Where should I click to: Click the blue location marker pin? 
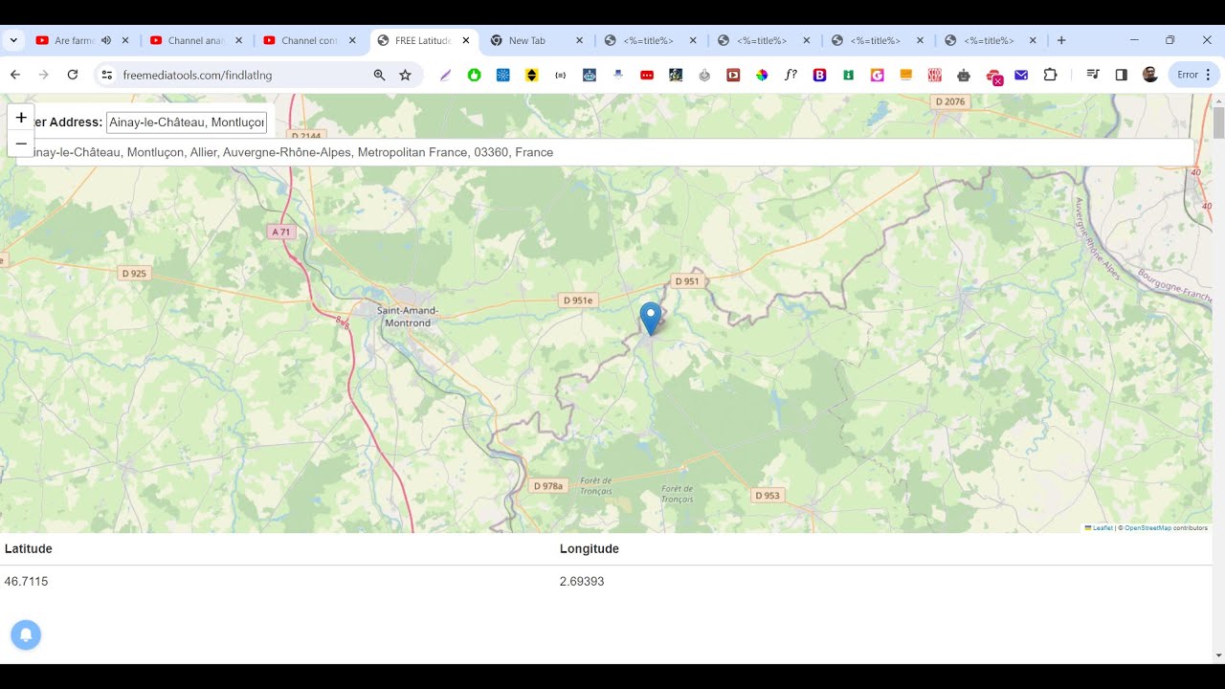pyautogui.click(x=650, y=318)
